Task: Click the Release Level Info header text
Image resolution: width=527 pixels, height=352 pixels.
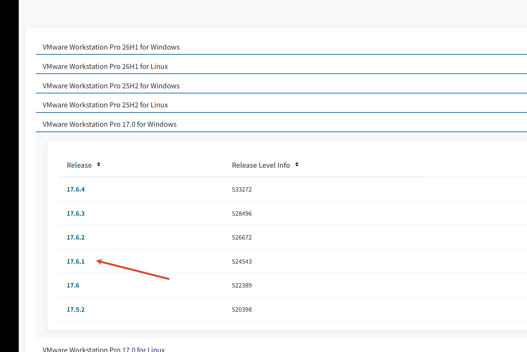Action: (261, 165)
